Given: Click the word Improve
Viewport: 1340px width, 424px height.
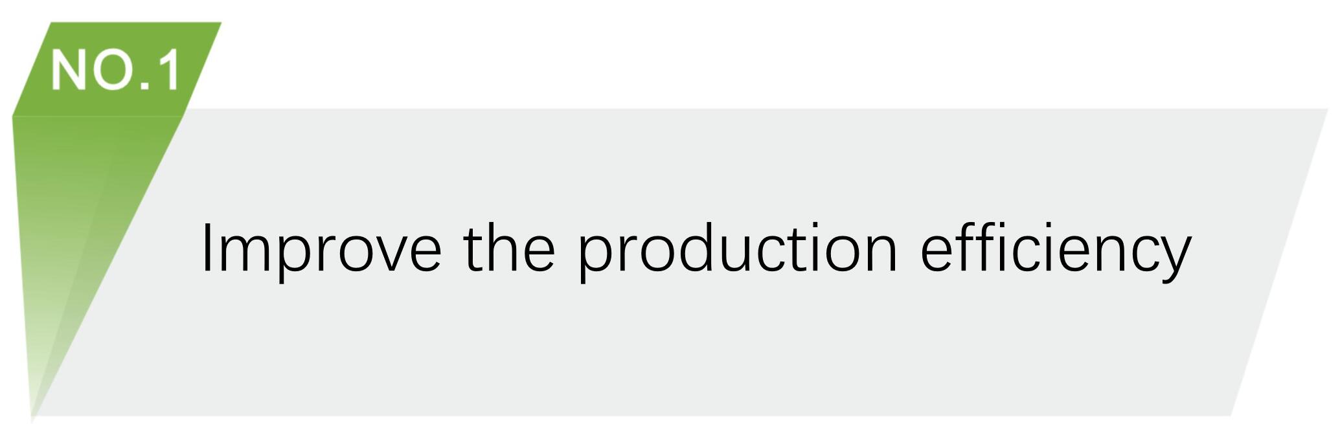Looking at the screenshot, I should click(x=321, y=249).
